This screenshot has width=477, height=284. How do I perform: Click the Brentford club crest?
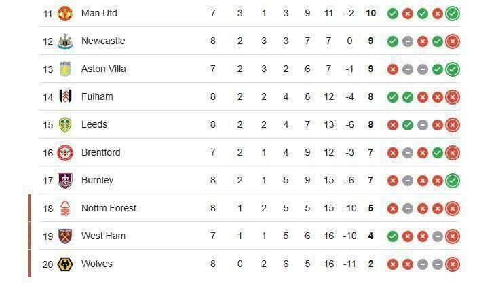click(66, 152)
